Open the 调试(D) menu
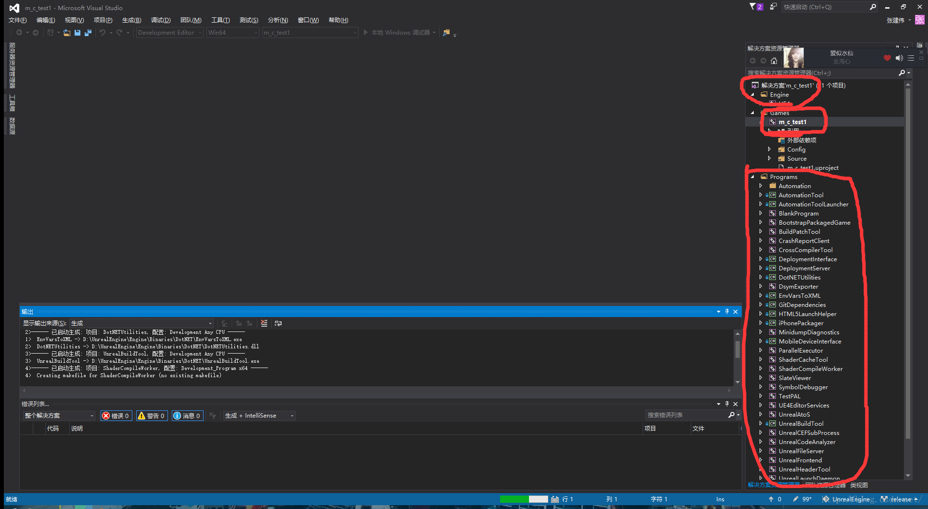 161,20
